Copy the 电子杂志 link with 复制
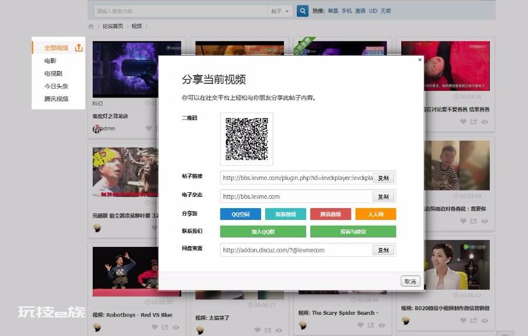Image resolution: width=528 pixels, height=336 pixels. coord(384,196)
